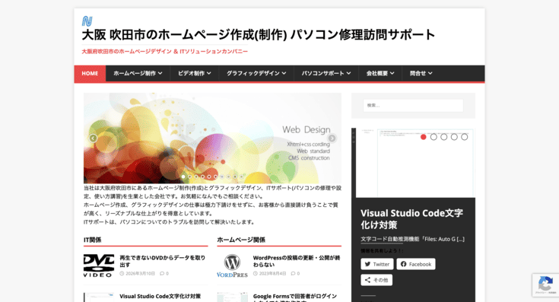This screenshot has width=559, height=302.
Task: Open Visual Studio Code post in IT関係 list
Action: (160, 297)
